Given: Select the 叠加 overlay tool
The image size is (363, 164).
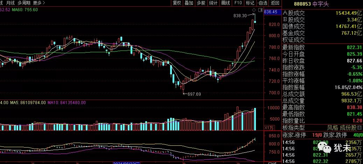Looking at the screenshot, I should click(189, 3).
